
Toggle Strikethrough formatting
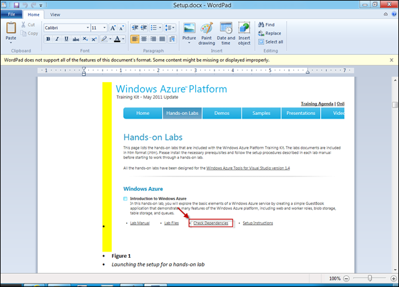[76, 39]
